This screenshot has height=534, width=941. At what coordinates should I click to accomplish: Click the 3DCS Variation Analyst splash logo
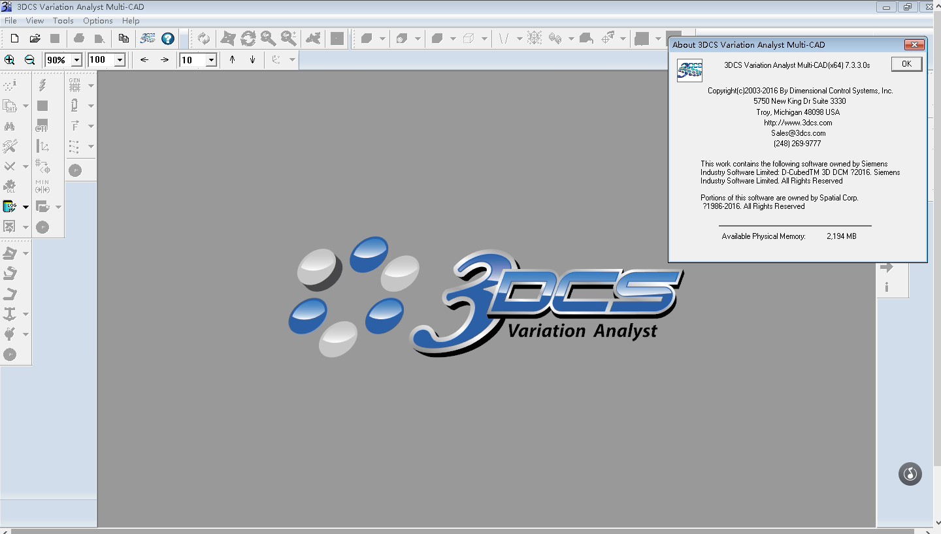click(x=486, y=297)
